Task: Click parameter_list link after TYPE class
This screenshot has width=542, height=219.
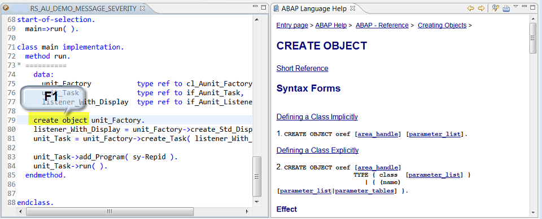Action: click(x=435, y=175)
